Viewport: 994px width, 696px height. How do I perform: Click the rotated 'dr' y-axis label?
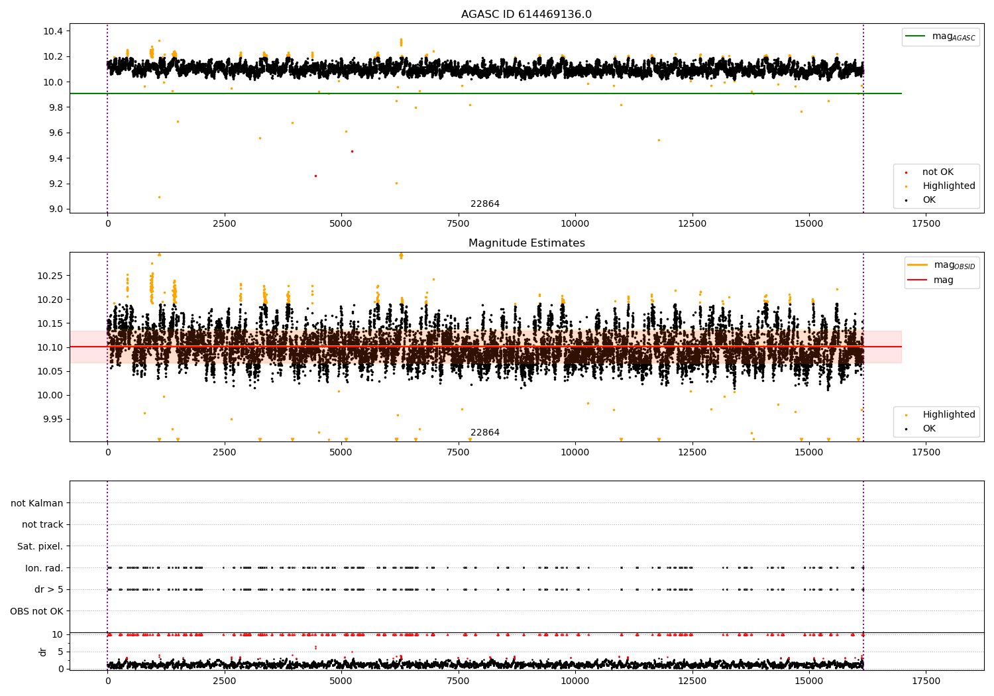tap(43, 652)
